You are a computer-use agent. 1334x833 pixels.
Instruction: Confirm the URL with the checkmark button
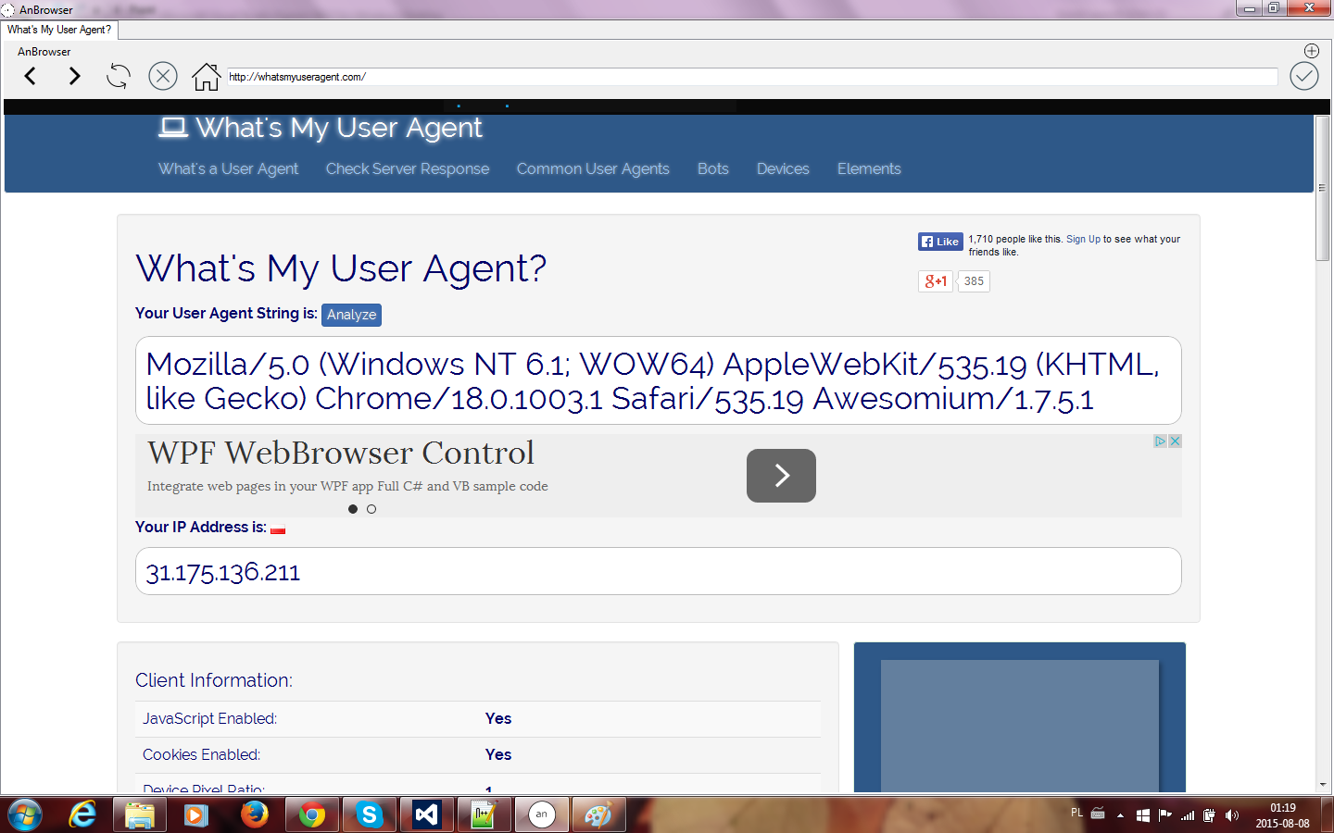click(1304, 76)
